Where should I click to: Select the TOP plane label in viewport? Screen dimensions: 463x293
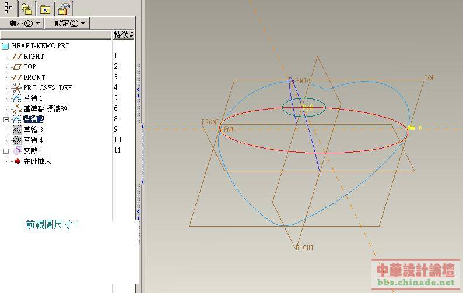point(430,78)
